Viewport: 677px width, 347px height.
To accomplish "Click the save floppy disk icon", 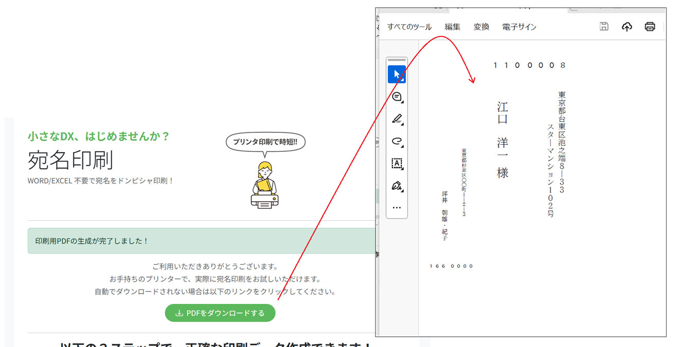I will (604, 27).
